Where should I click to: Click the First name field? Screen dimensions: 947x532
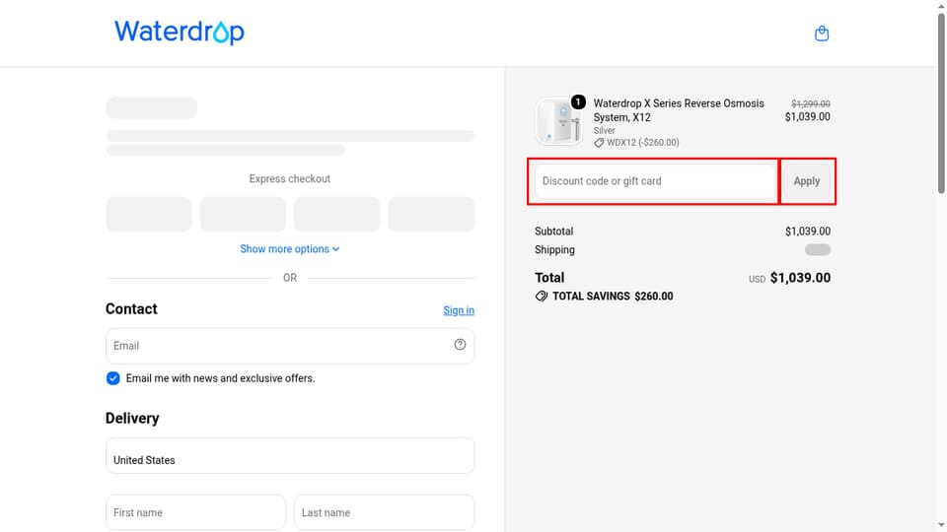point(195,512)
